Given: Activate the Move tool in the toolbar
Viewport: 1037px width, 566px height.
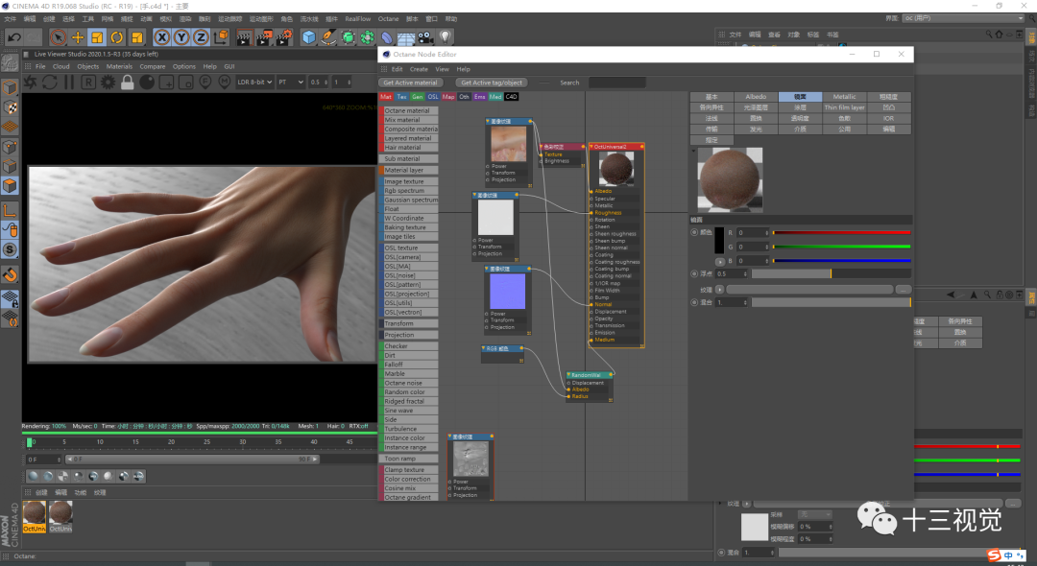Looking at the screenshot, I should click(78, 37).
